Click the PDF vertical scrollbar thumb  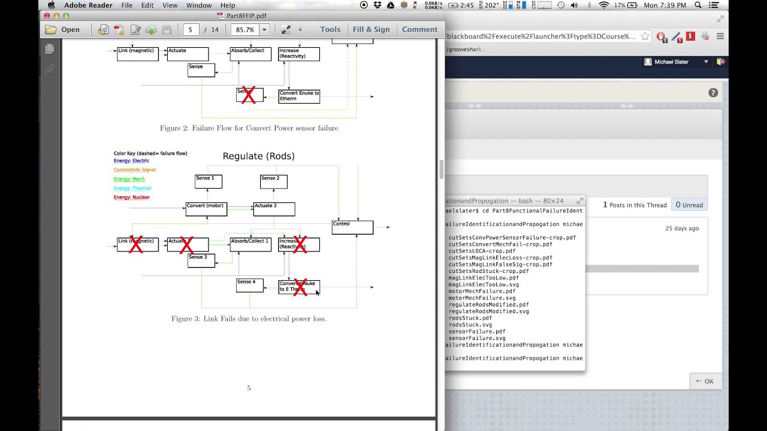[442, 169]
